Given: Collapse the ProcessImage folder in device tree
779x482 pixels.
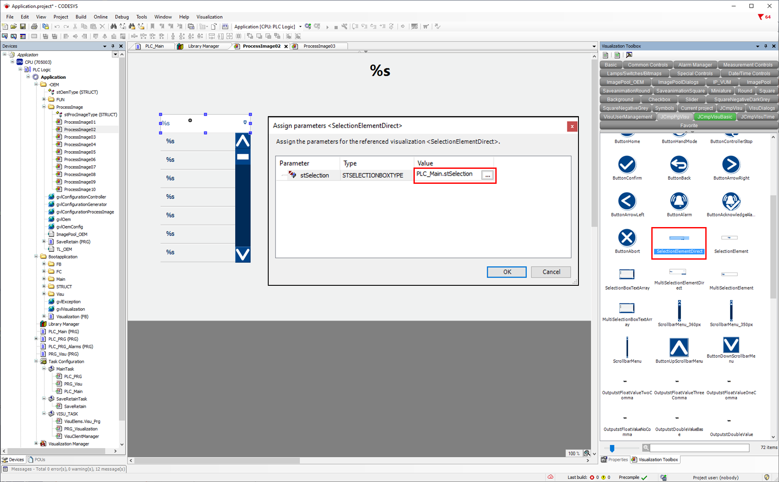Looking at the screenshot, I should point(44,107).
